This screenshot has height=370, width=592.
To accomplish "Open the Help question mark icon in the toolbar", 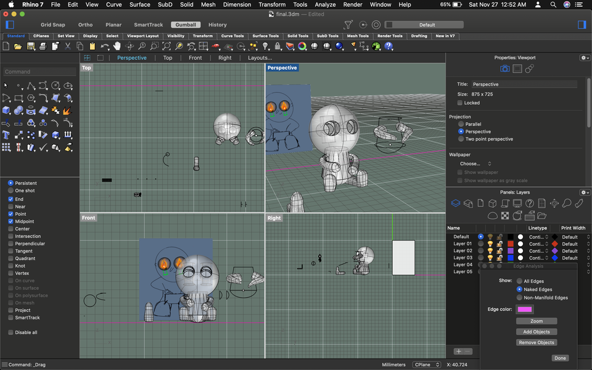I will pyautogui.click(x=389, y=46).
